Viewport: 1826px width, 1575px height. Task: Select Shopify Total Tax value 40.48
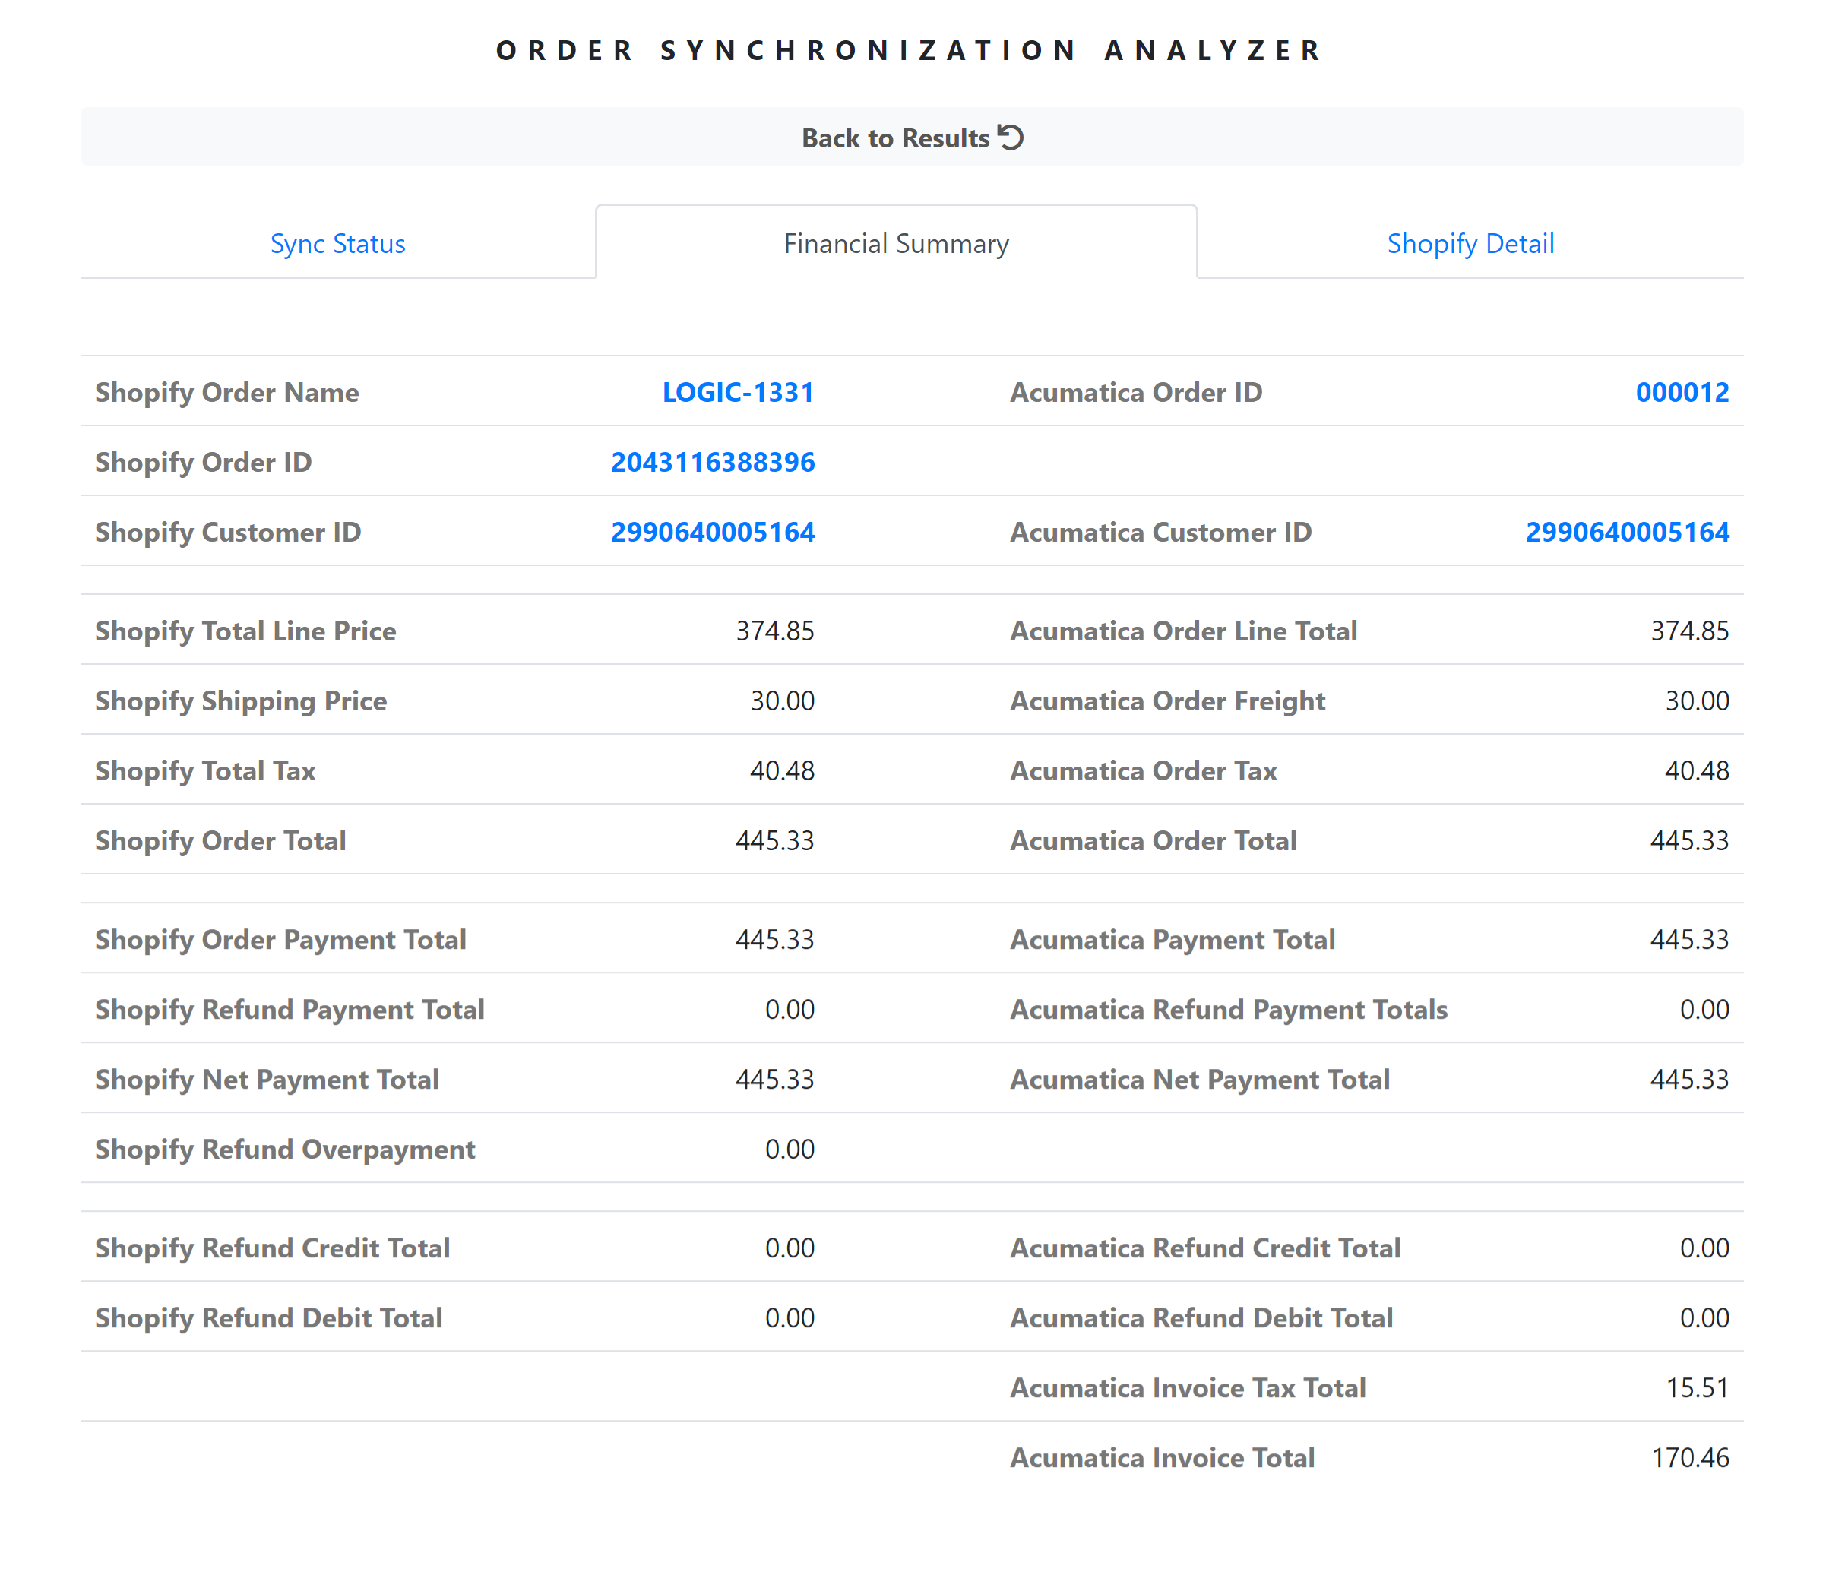(x=783, y=771)
